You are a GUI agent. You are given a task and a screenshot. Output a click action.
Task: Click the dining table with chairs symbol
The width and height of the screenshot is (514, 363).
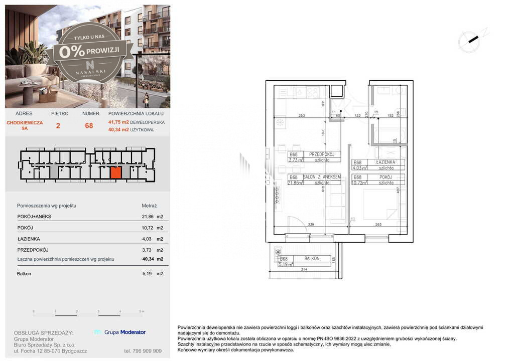tap(289, 159)
